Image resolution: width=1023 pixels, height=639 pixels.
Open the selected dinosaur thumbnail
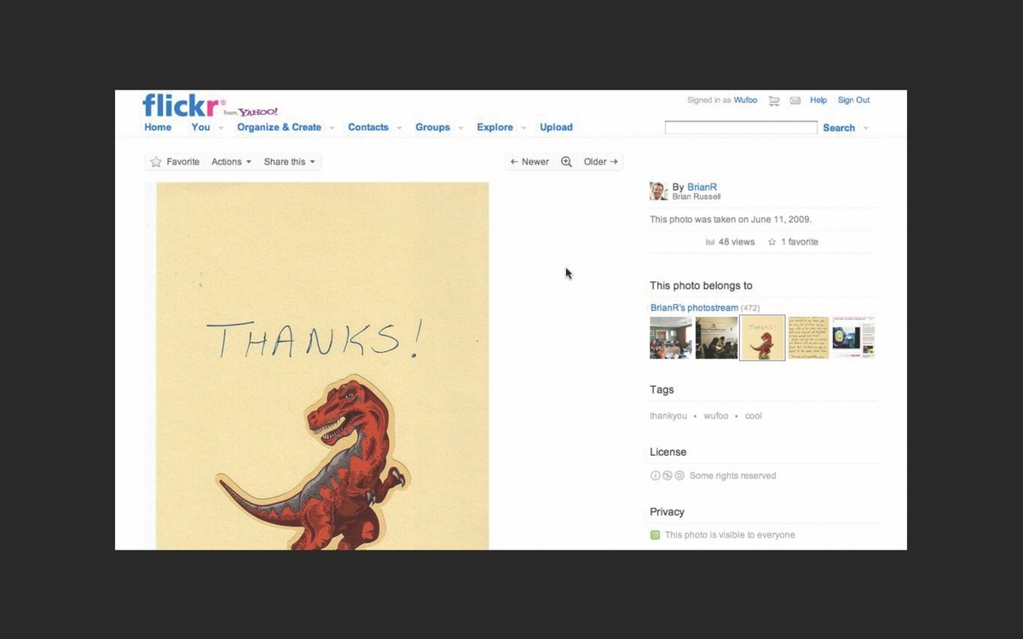[x=762, y=337]
